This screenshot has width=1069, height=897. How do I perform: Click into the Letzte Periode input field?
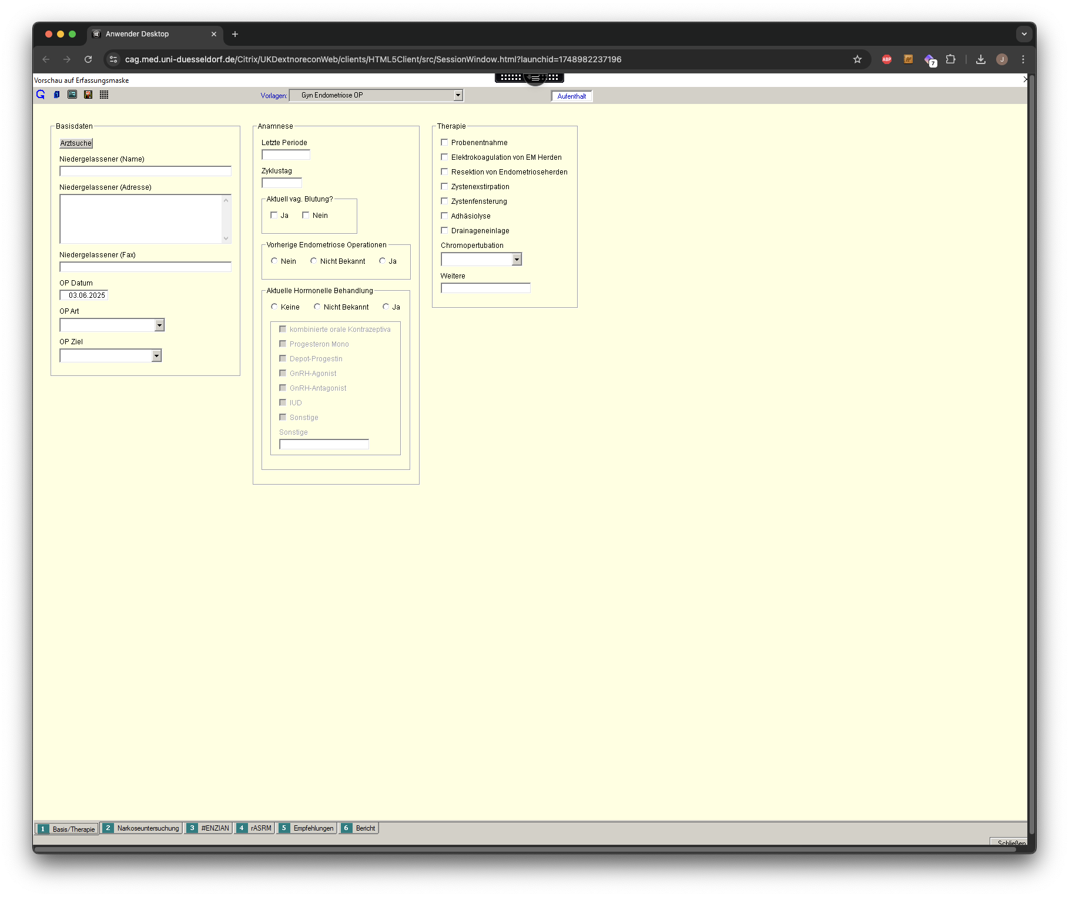click(286, 155)
